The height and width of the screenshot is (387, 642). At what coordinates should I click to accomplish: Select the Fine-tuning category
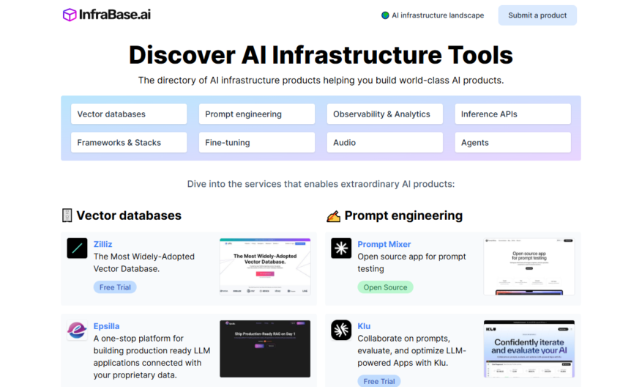coord(257,142)
